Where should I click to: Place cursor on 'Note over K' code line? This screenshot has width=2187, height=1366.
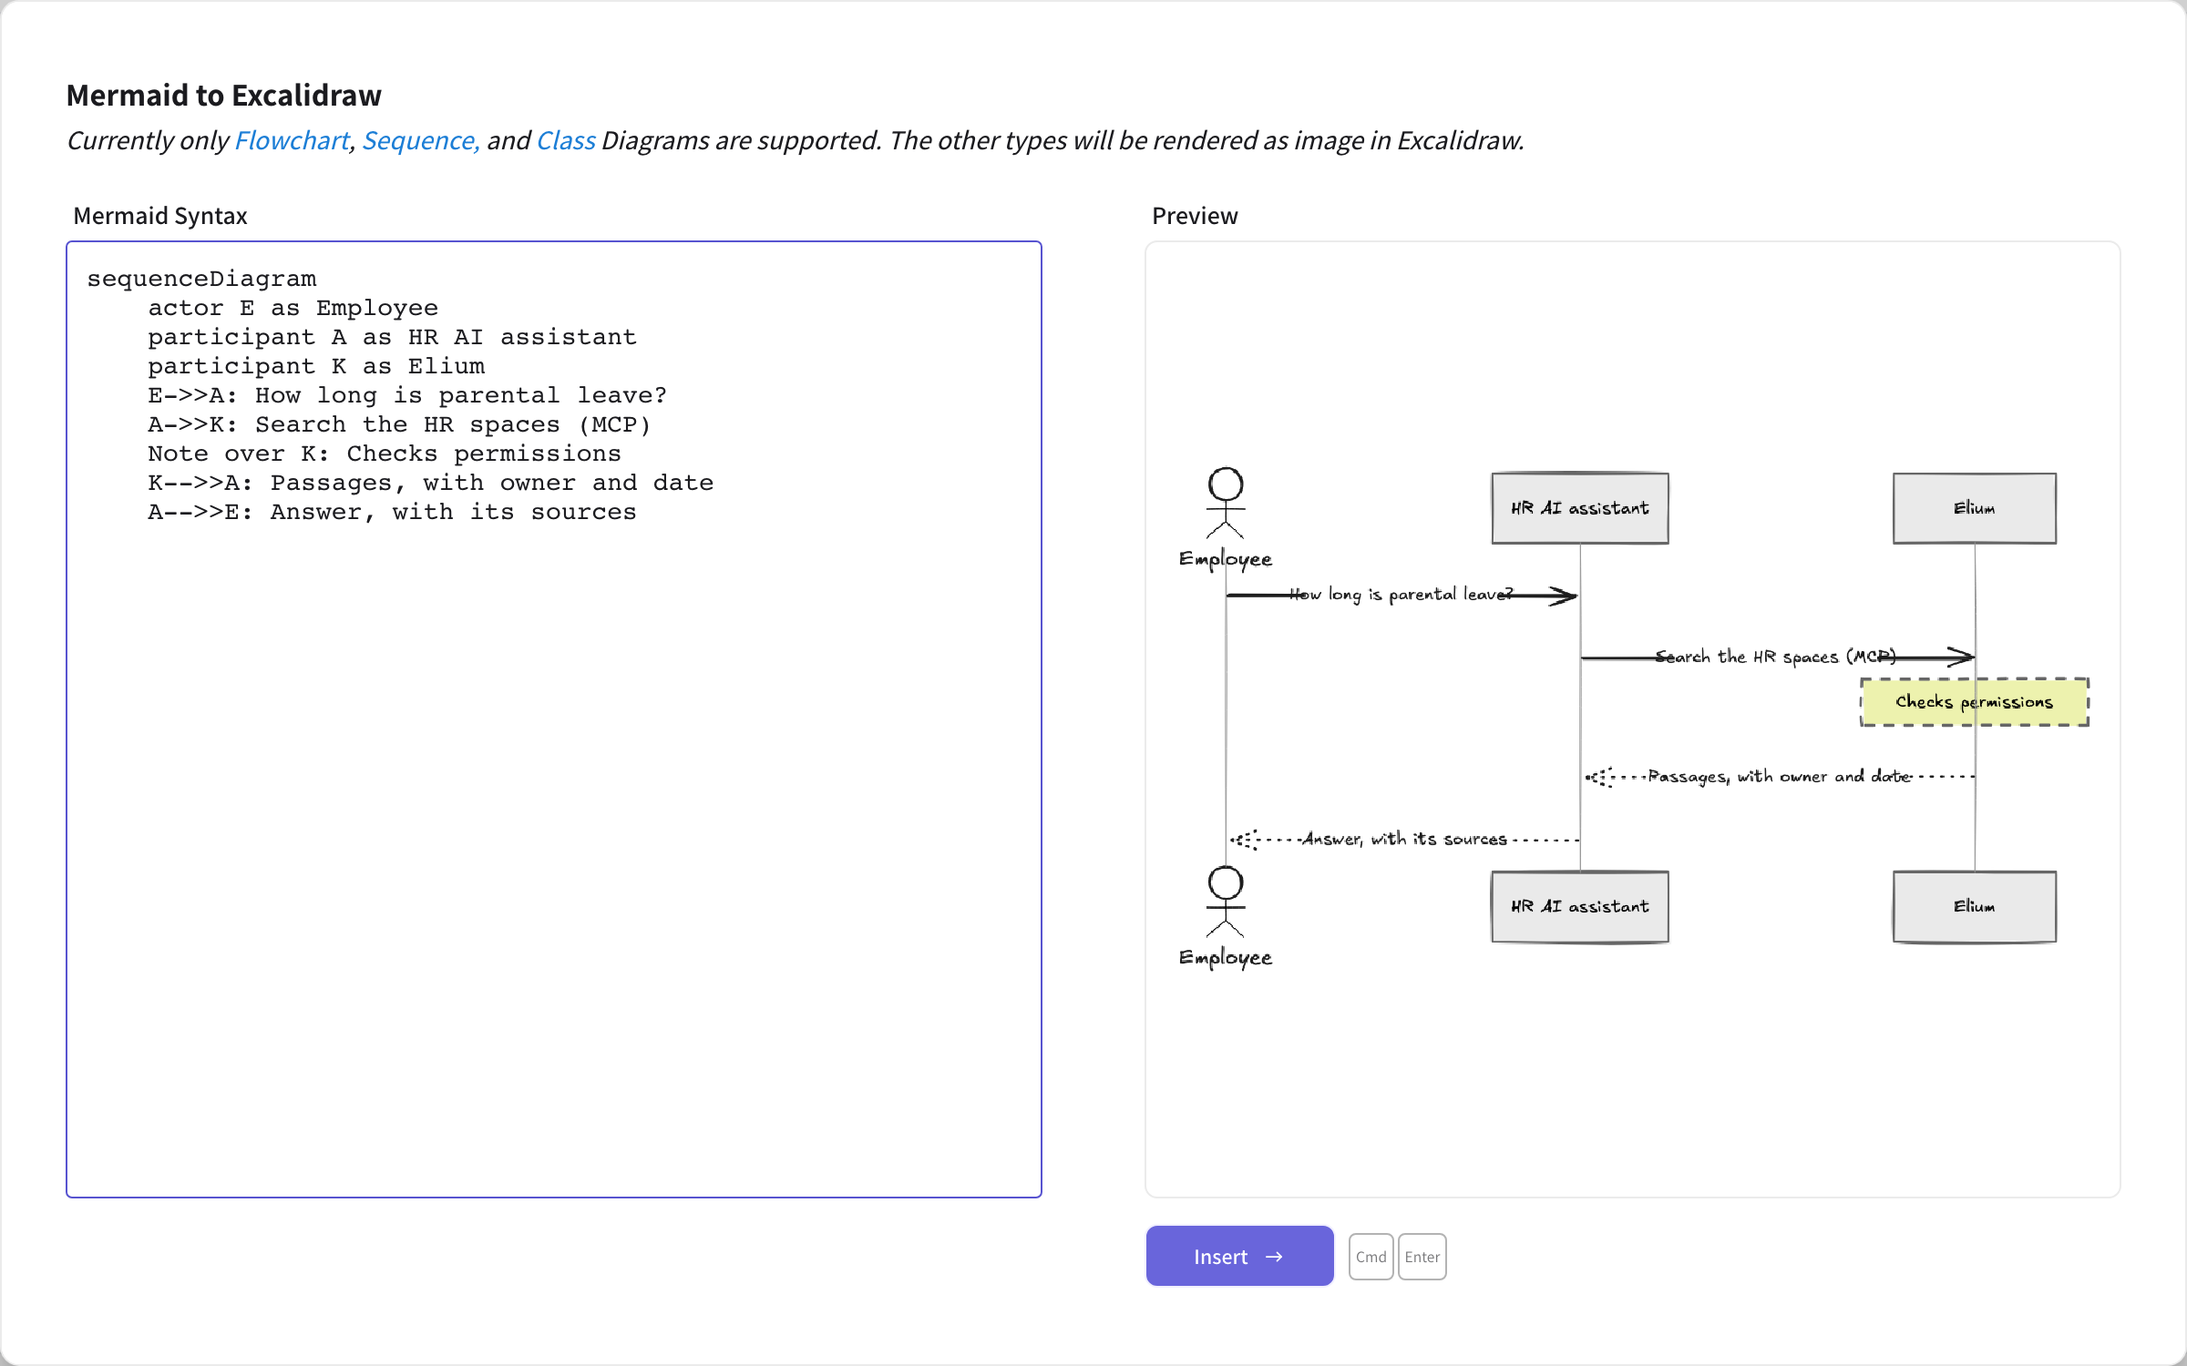(385, 454)
